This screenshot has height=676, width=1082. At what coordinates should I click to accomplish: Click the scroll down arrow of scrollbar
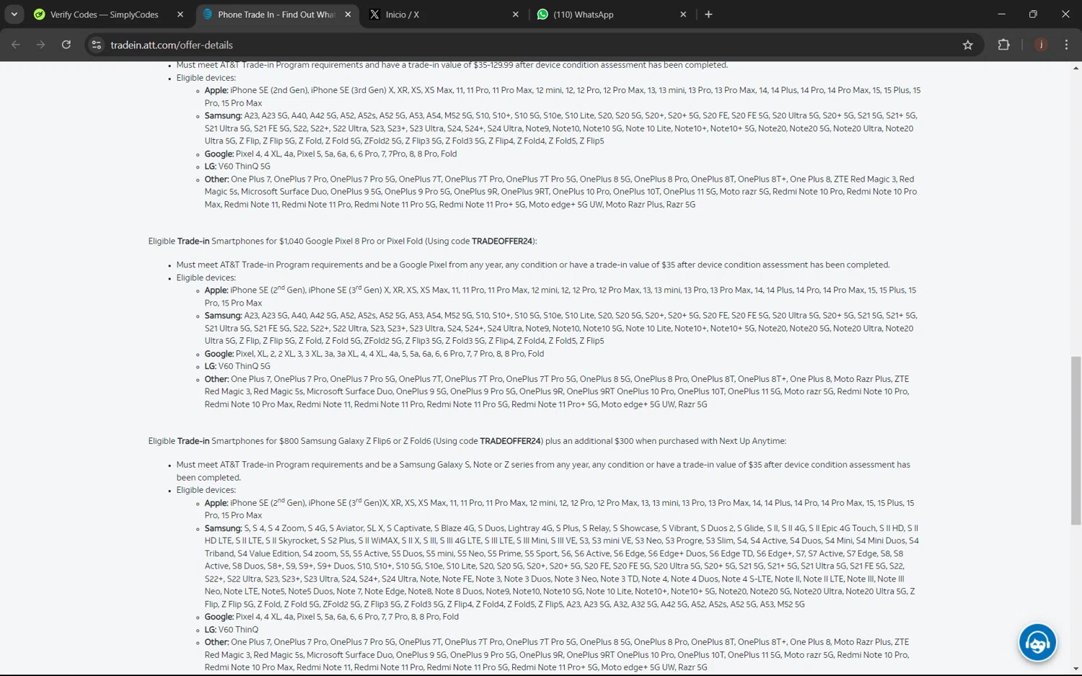click(x=1076, y=669)
